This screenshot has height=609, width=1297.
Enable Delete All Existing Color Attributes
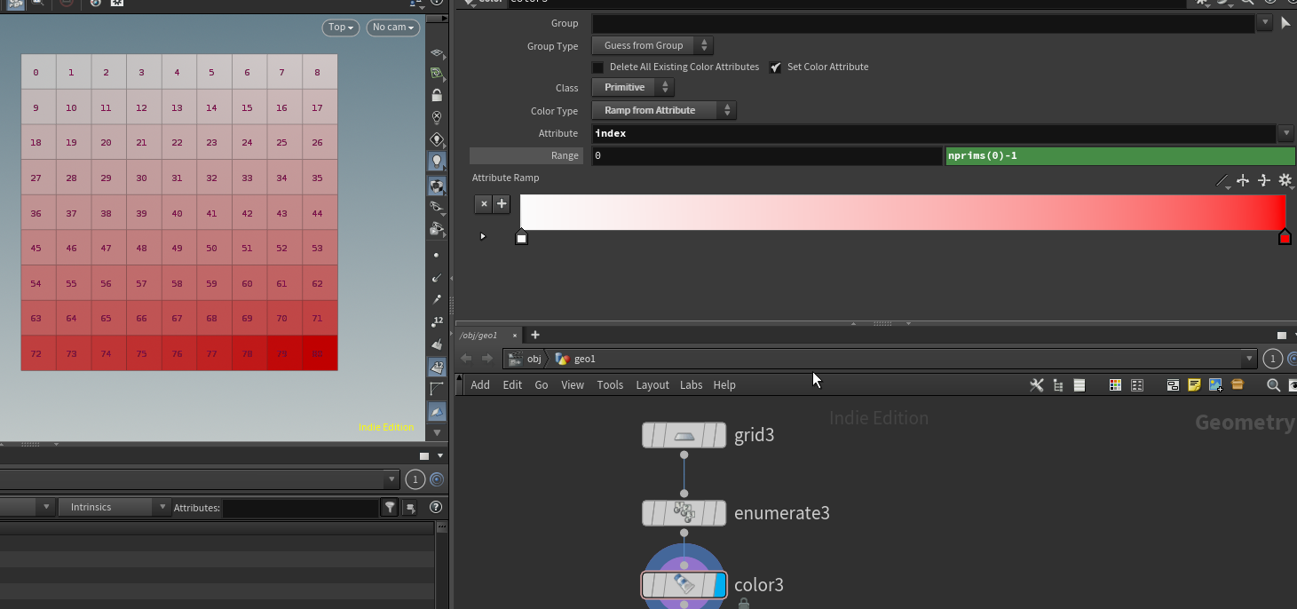(x=598, y=67)
